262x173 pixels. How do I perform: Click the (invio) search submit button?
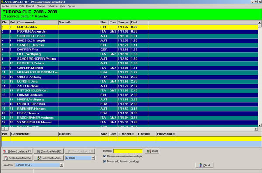(152, 151)
